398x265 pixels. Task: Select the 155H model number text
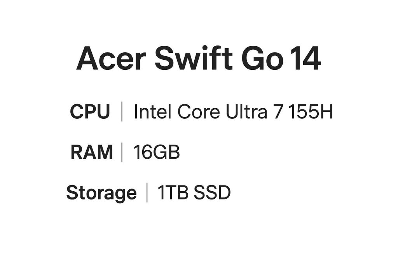pyautogui.click(x=310, y=111)
